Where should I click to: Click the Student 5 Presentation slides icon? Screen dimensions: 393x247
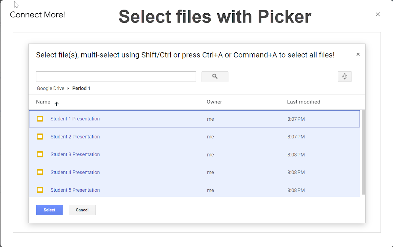click(40, 190)
